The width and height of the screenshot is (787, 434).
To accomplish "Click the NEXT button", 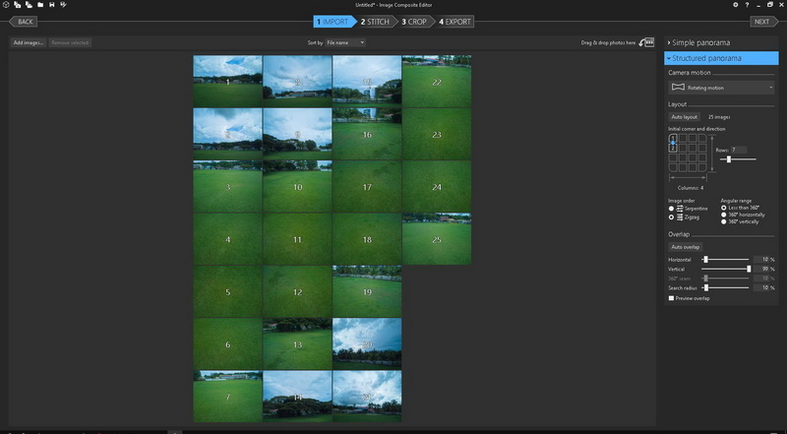I will point(764,22).
